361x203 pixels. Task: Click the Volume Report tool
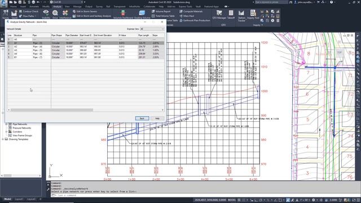point(161,11)
